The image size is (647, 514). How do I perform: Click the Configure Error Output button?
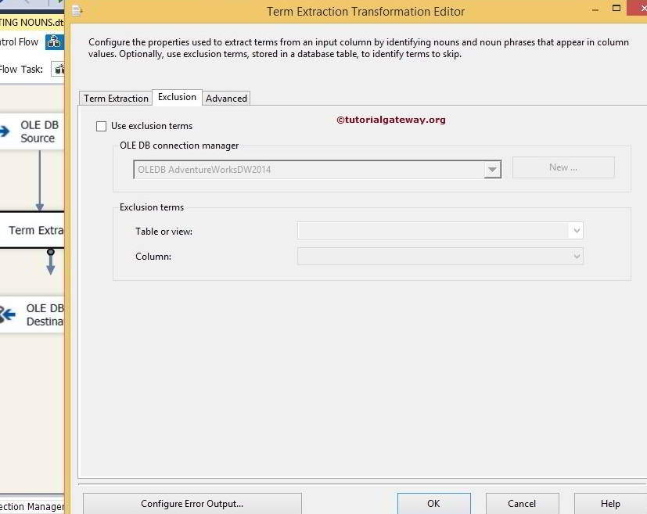click(191, 503)
